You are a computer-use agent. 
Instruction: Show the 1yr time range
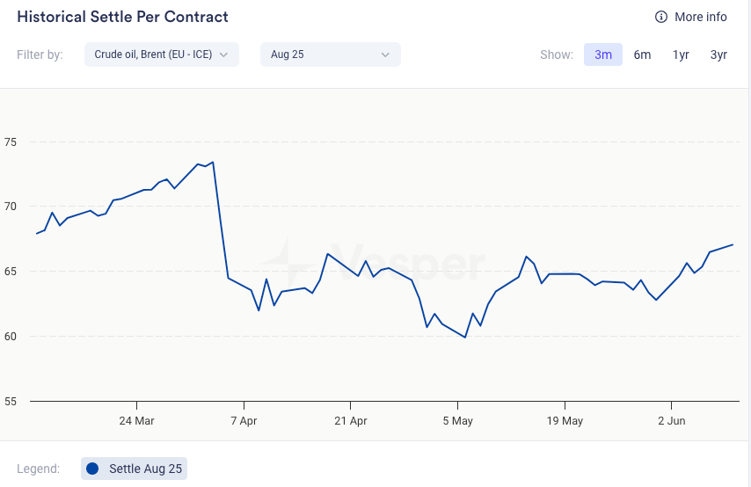[x=681, y=55]
